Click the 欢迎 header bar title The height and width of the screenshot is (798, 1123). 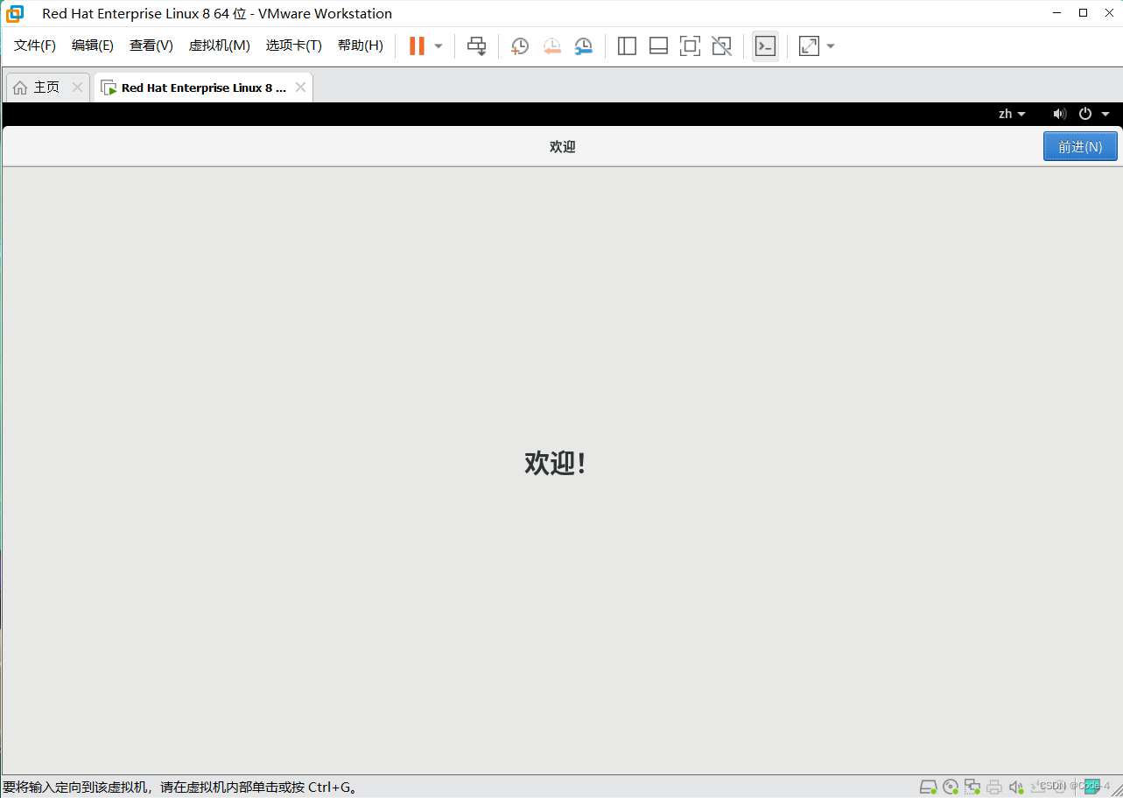click(562, 147)
